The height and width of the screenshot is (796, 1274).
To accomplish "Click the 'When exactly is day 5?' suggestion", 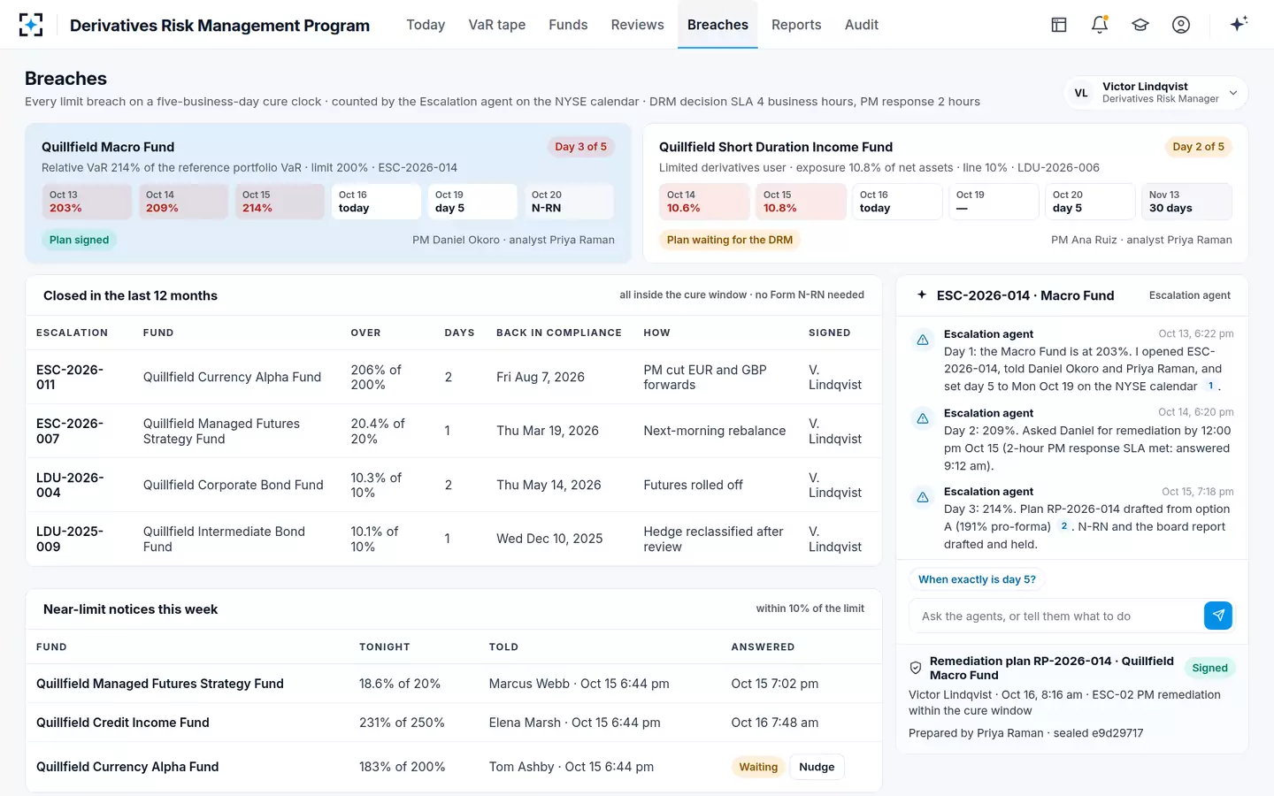I will [x=977, y=579].
